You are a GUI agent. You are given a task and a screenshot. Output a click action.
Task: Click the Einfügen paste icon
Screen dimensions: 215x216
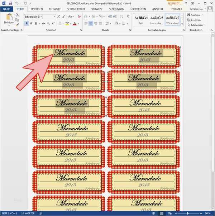pyautogui.click(x=9, y=18)
